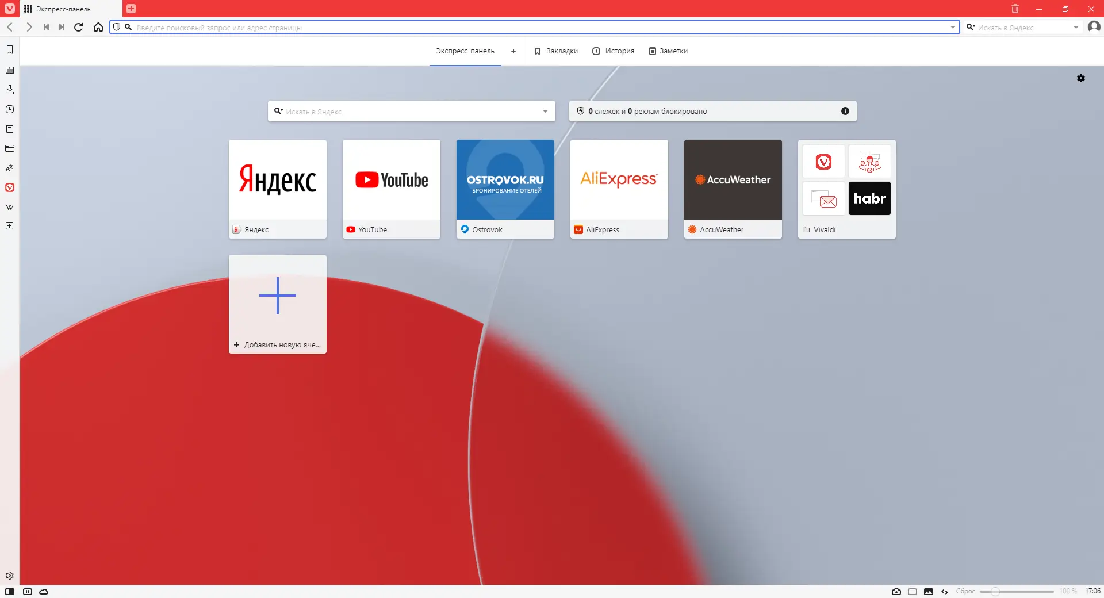The height and width of the screenshot is (598, 1104).
Task: Expand address bar history dropdown
Action: [953, 27]
